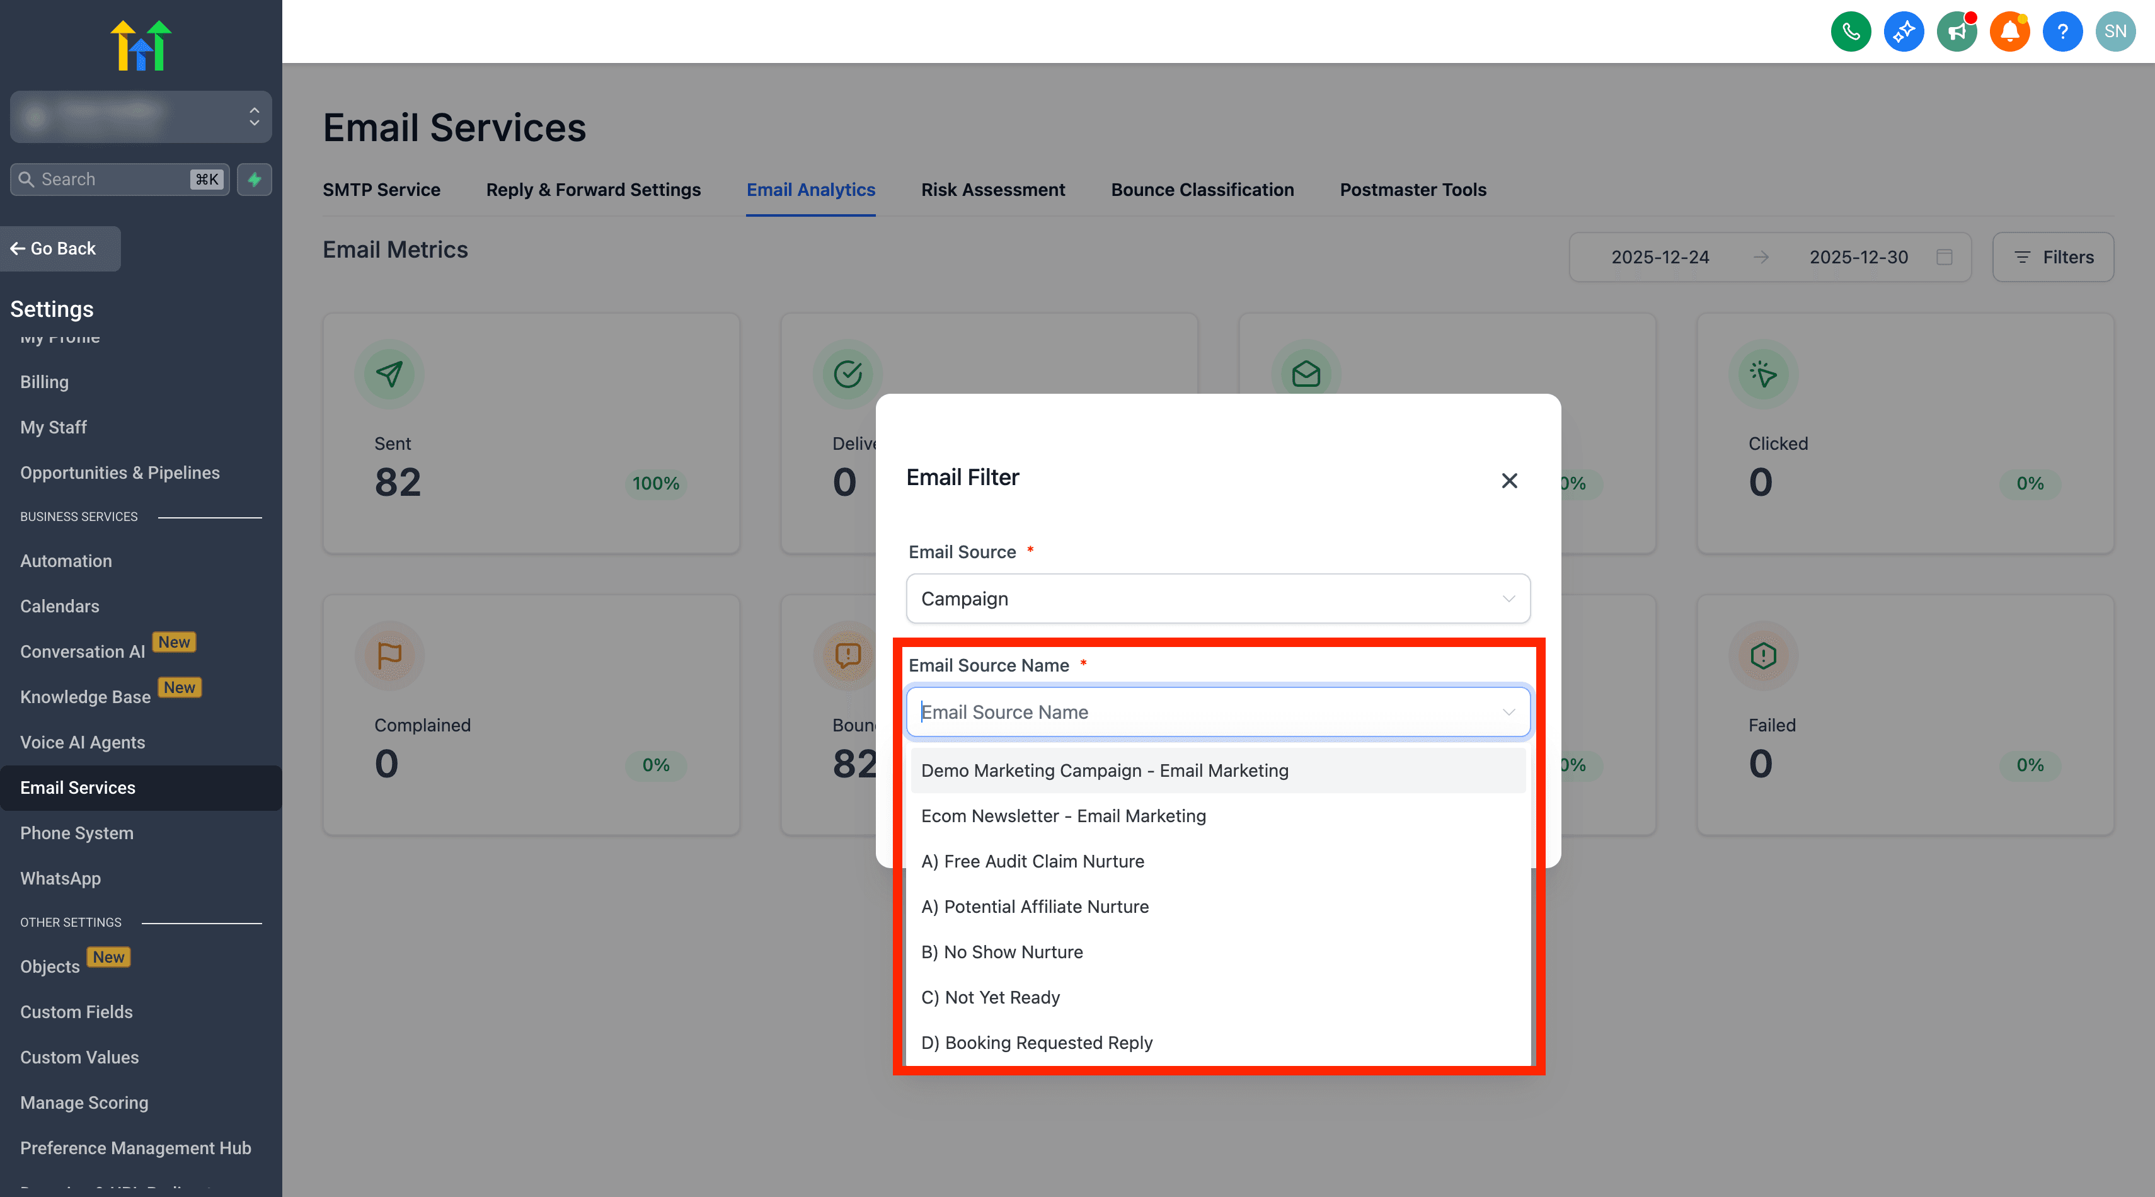The image size is (2155, 1197).
Task: Click the SN profile avatar
Action: 2116,31
